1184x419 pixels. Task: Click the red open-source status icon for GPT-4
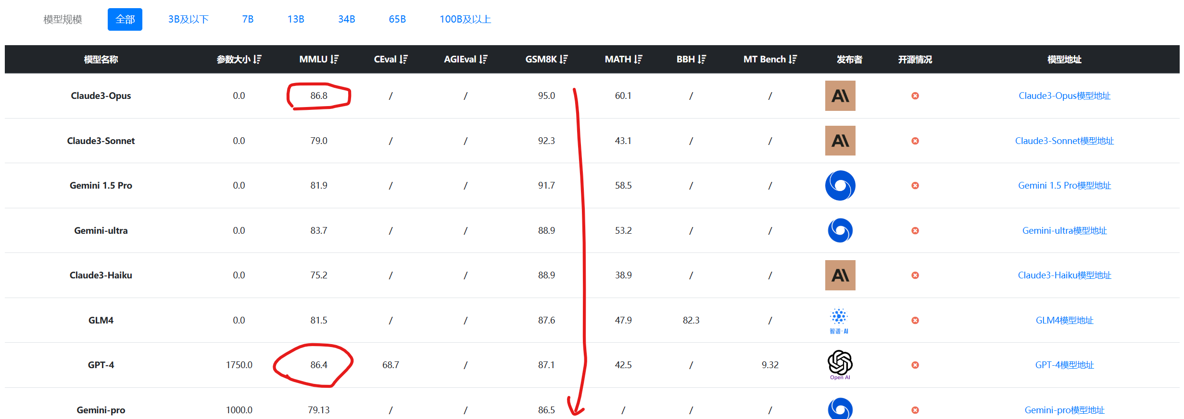tap(915, 365)
